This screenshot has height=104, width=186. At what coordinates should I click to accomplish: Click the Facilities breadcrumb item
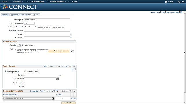click(x=74, y=1)
